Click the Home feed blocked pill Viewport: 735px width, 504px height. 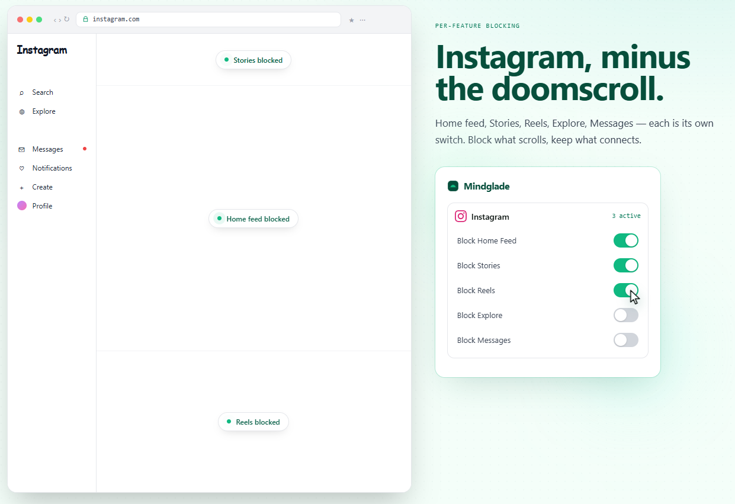253,219
